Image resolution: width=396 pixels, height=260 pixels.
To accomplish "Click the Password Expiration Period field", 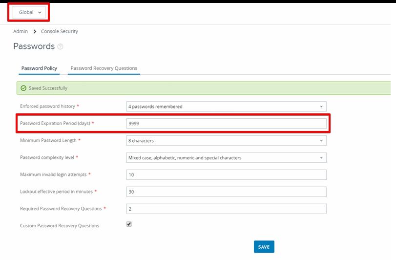I will [x=226, y=124].
